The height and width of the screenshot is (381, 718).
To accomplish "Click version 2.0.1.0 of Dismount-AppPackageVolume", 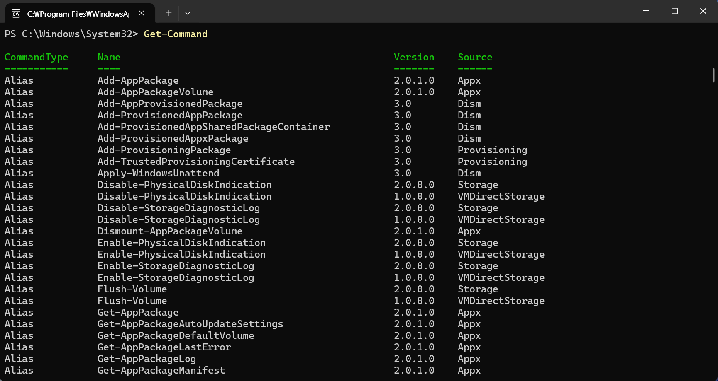I will 414,231.
